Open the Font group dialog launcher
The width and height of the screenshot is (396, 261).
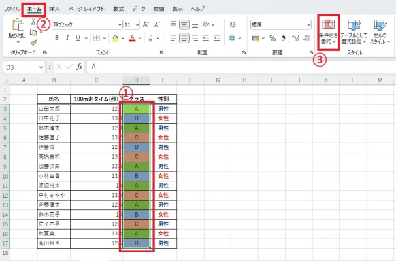pyautogui.click(x=161, y=52)
